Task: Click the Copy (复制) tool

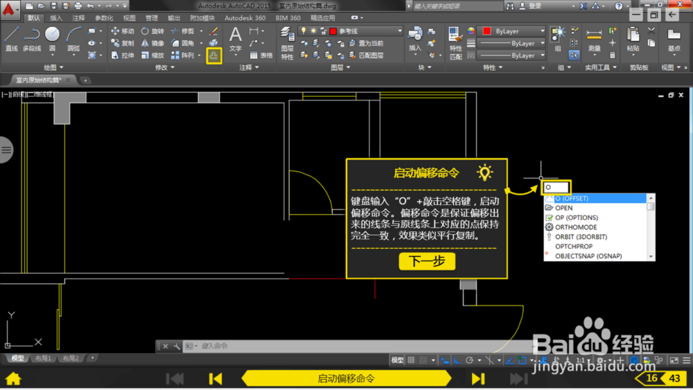Action: [123, 43]
